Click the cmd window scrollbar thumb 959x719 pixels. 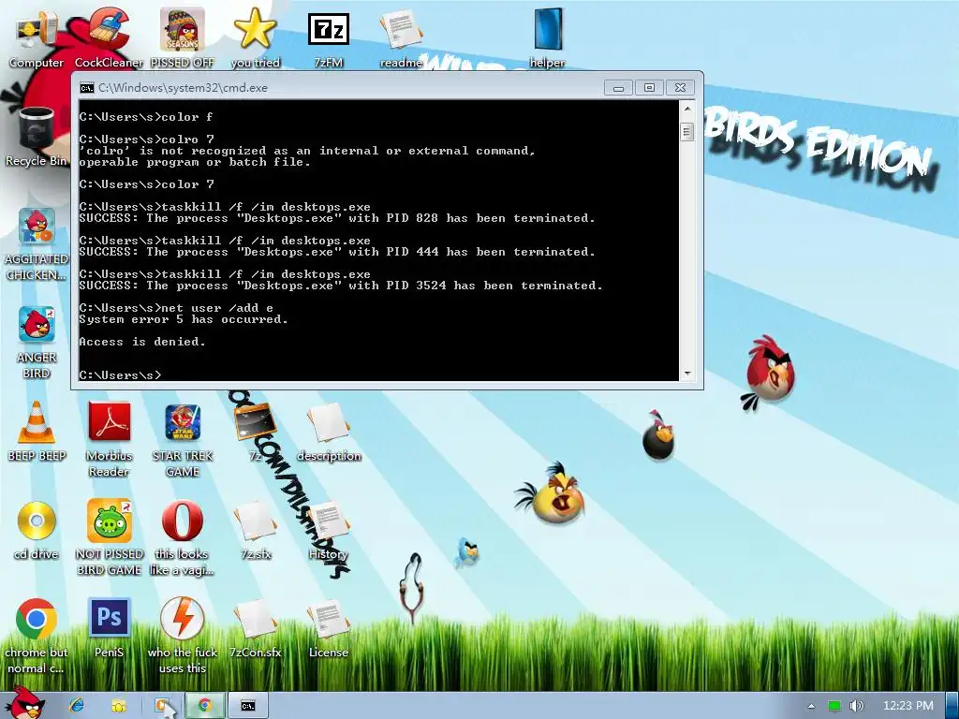coord(686,131)
